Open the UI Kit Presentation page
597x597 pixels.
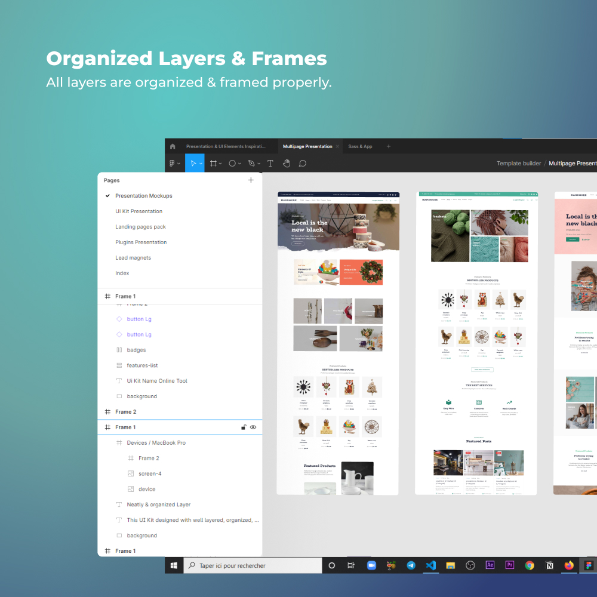click(139, 211)
